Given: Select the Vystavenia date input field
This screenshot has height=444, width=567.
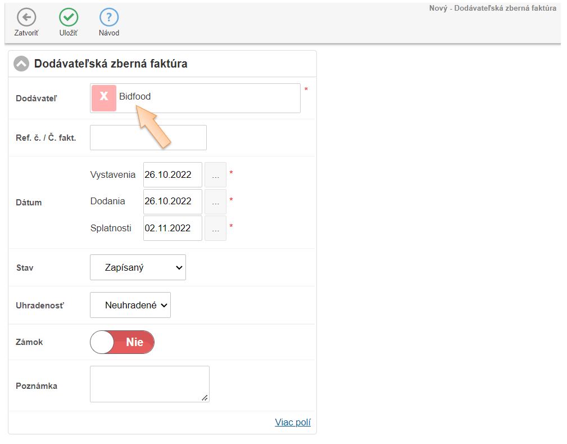Looking at the screenshot, I should [173, 174].
